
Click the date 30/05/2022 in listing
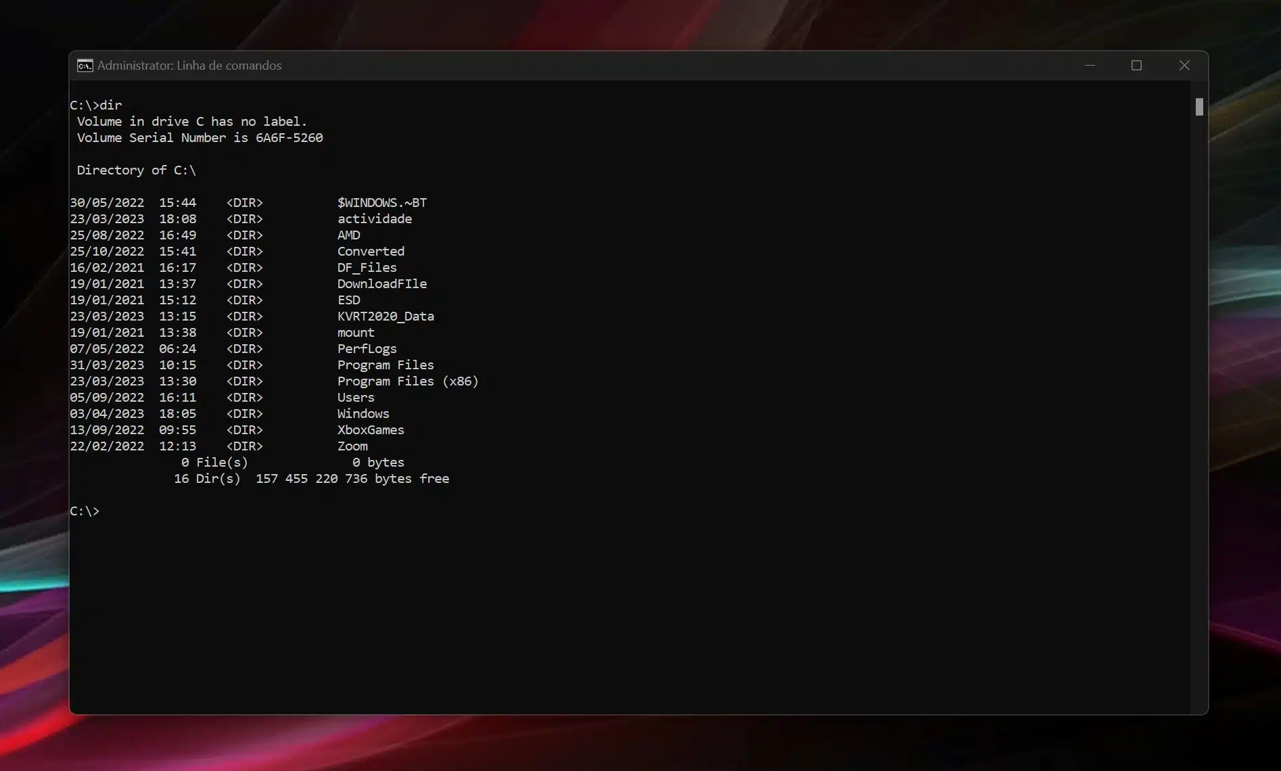[x=107, y=202]
